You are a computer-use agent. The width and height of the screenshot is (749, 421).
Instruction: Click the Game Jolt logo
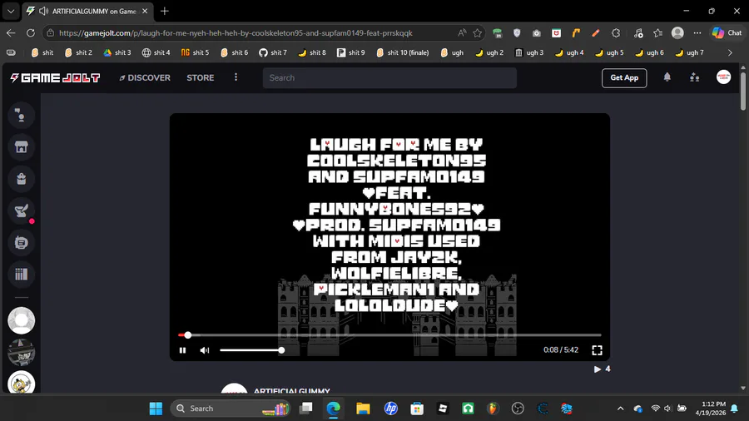click(56, 77)
